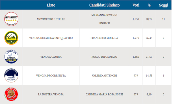172x104 pixels.
Task: Click the Venosa Cambia Ditommaso logo
Action: pos(11,57)
